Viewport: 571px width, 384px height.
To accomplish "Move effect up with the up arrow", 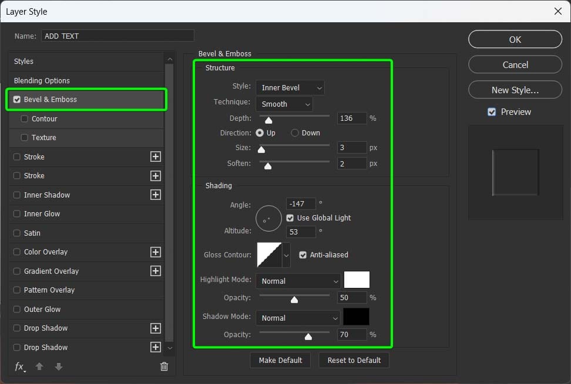I will coord(39,366).
